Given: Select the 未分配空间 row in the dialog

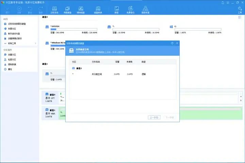Looking at the screenshot, I should point(122,74).
